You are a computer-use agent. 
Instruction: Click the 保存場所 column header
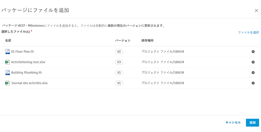pyautogui.click(x=147, y=40)
